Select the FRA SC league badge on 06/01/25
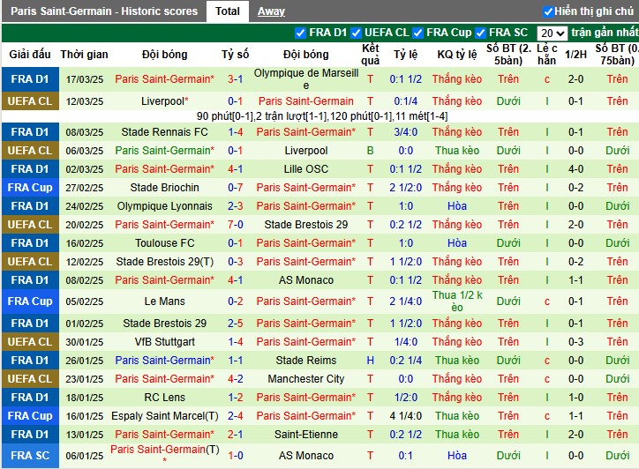 click(x=30, y=456)
